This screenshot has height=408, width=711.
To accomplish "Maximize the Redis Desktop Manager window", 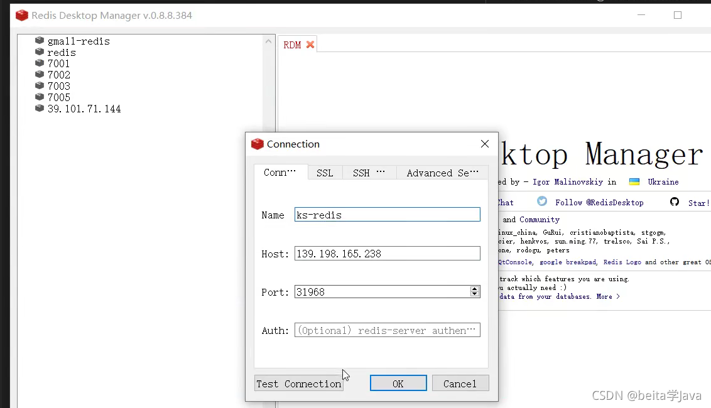I will click(x=678, y=15).
